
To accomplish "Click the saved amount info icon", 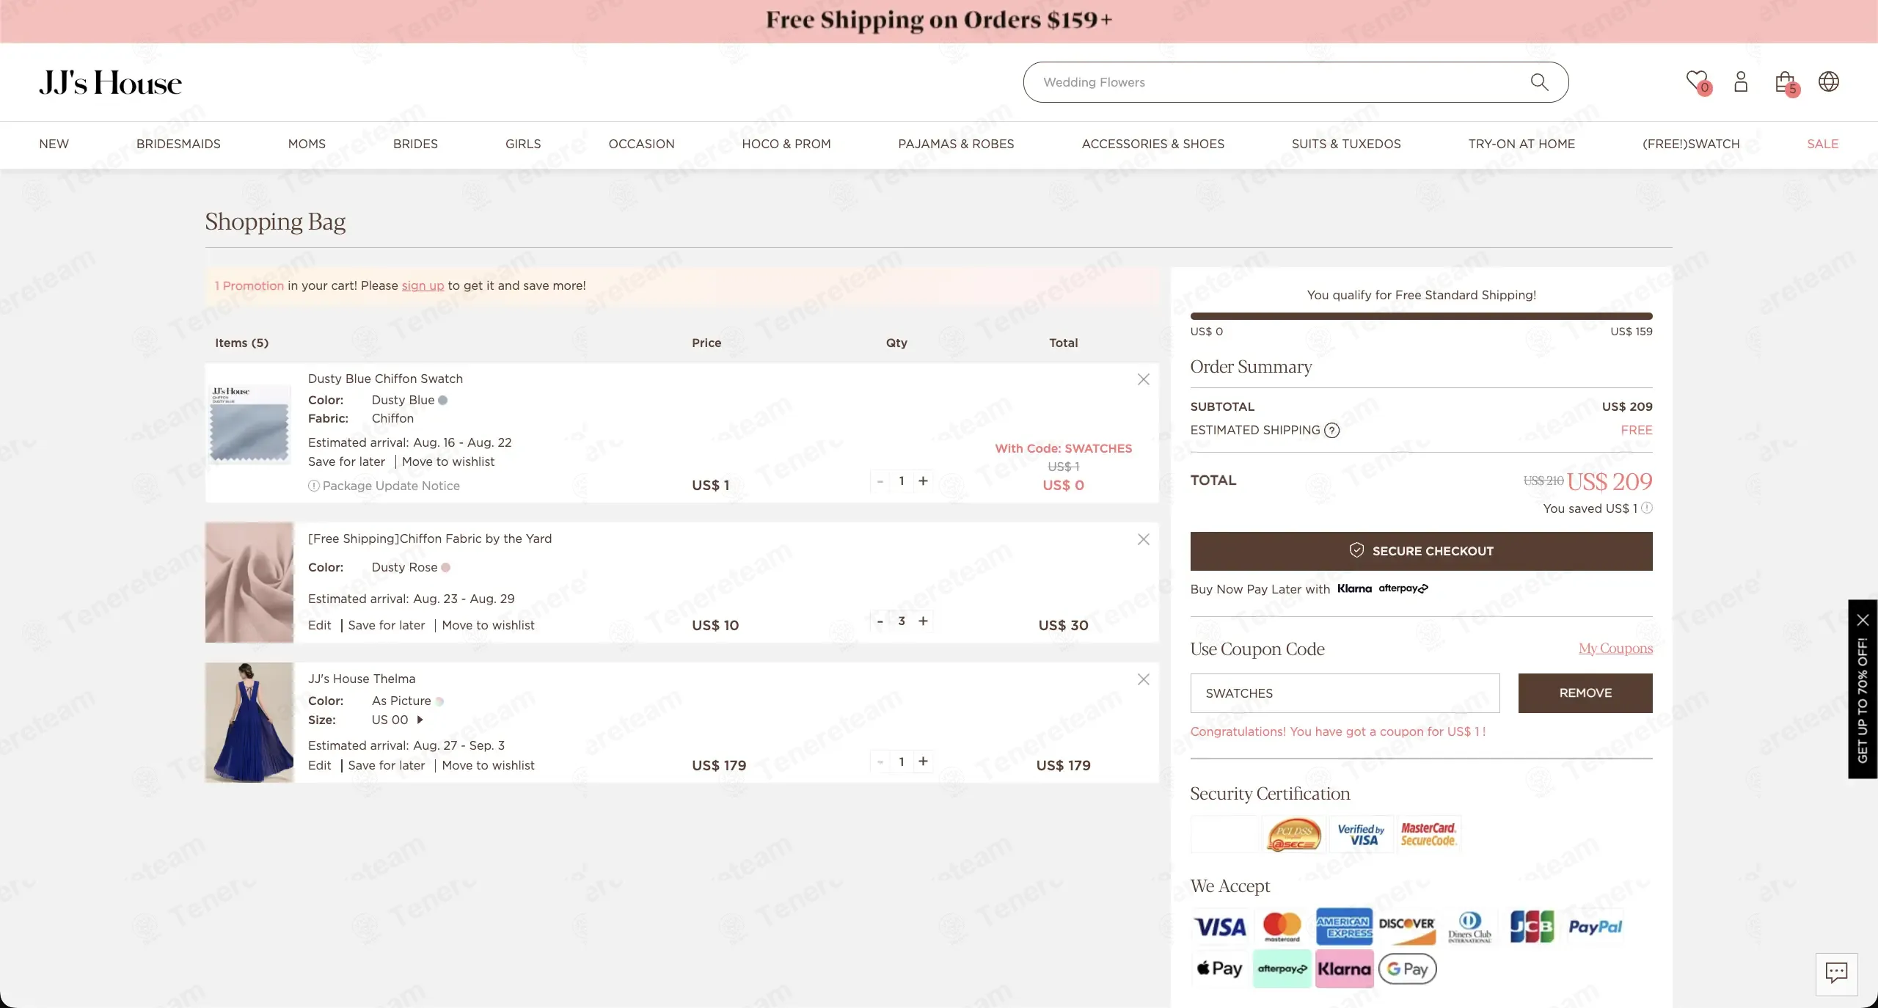I will coord(1647,508).
